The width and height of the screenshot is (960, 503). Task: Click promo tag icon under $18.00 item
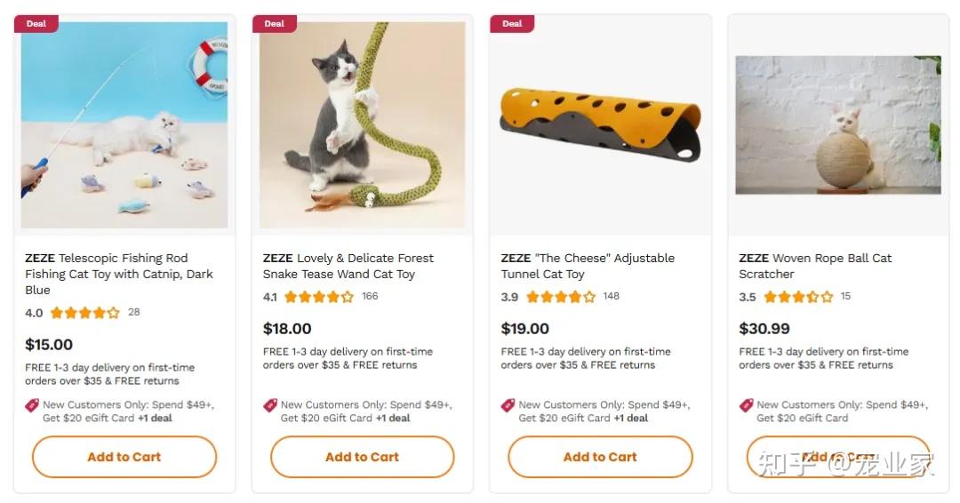270,405
